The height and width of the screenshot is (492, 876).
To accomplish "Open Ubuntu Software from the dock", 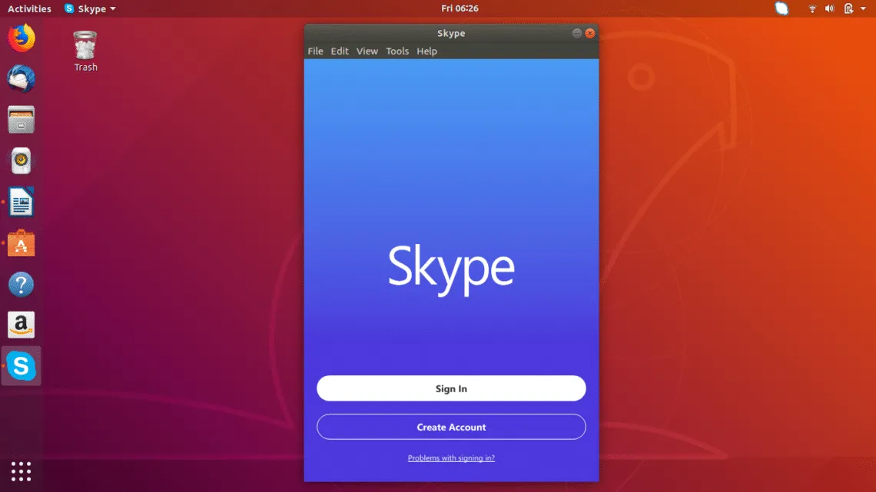I will coord(22,244).
